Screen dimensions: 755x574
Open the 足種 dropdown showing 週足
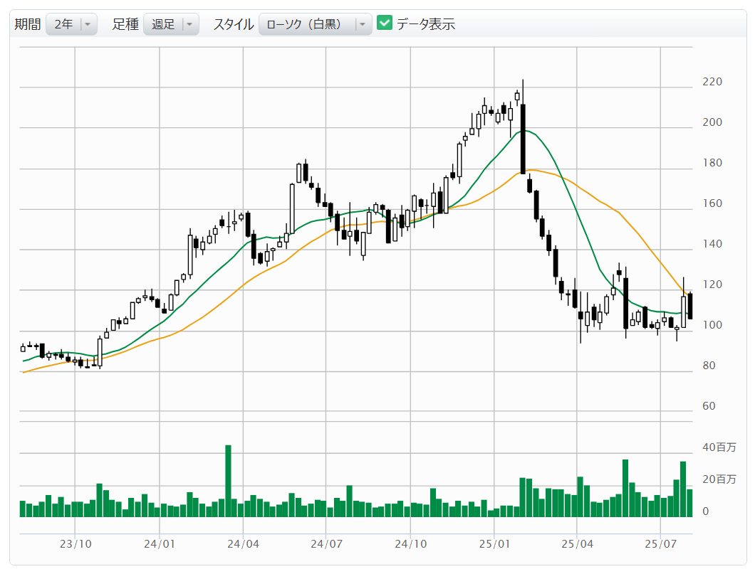pos(171,24)
